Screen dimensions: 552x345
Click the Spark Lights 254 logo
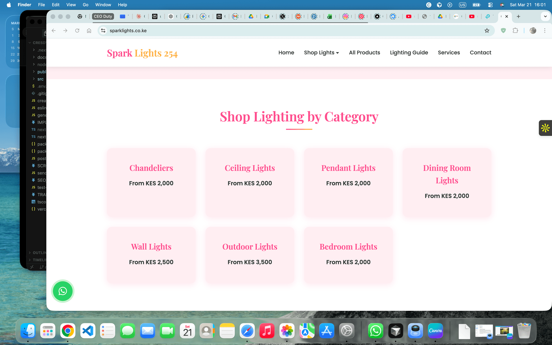tap(142, 53)
